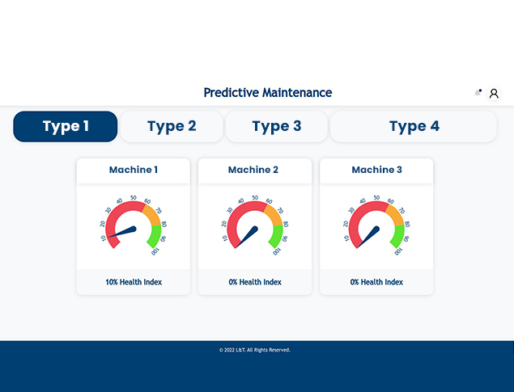Click Machine 3's 0% Health Index label
The width and height of the screenshot is (514, 392).
pos(376,282)
